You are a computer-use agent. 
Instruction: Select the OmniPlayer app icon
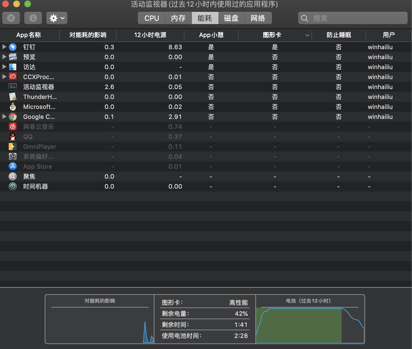click(x=13, y=147)
